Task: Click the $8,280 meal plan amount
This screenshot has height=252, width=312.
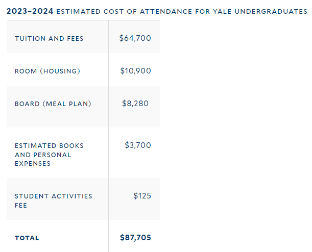Action: [135, 104]
